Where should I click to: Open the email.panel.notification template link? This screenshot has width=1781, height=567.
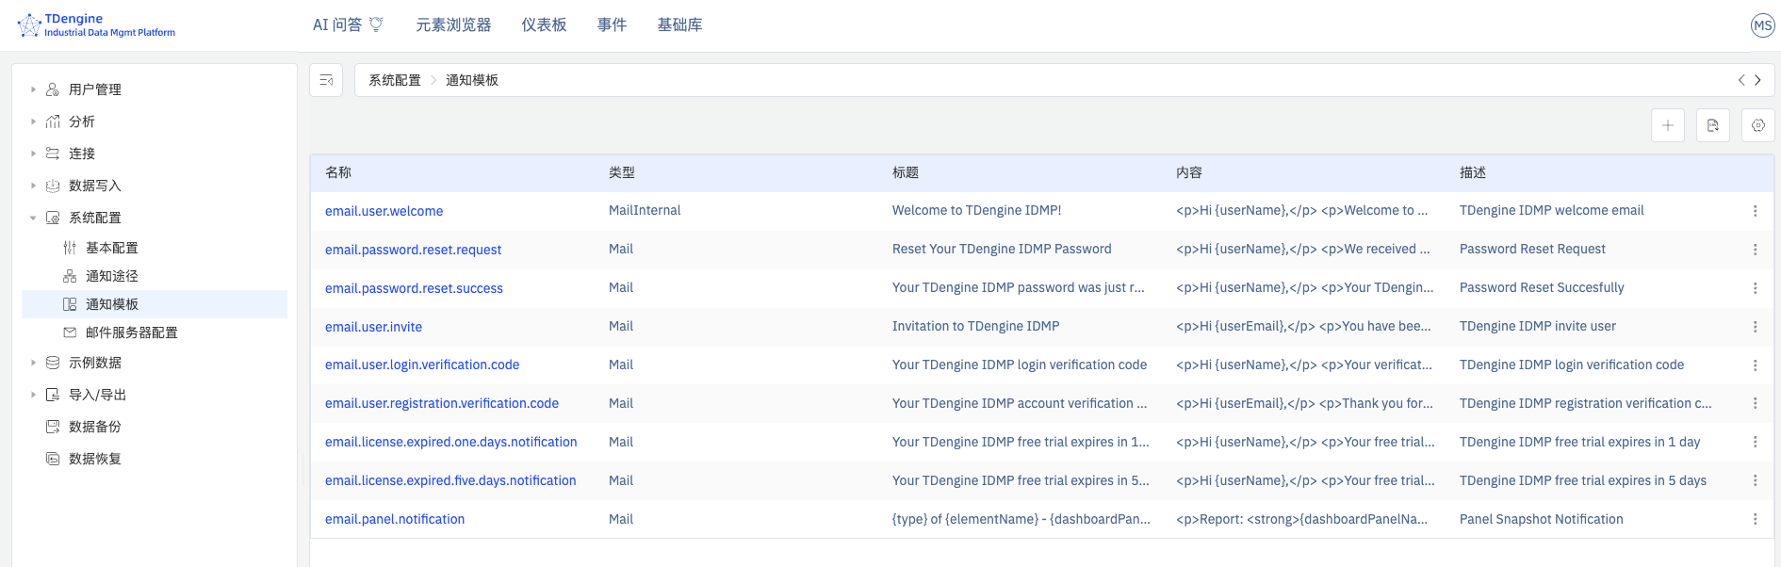395,519
